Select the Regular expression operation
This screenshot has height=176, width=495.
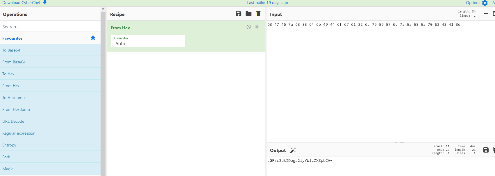pos(50,133)
